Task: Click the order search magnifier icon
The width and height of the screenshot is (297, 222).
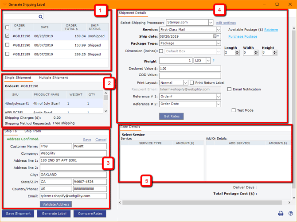Action: pos(40,17)
